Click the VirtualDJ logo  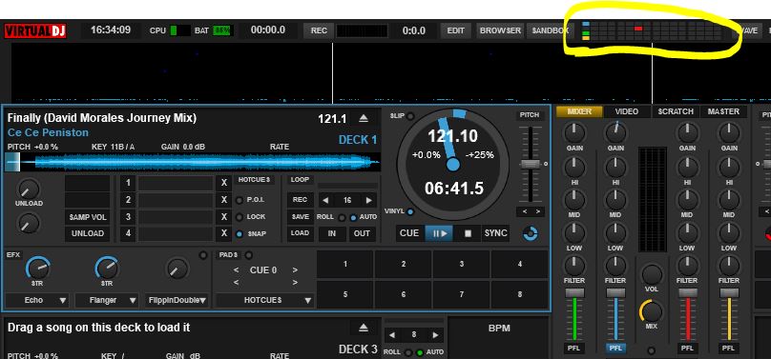[35, 30]
